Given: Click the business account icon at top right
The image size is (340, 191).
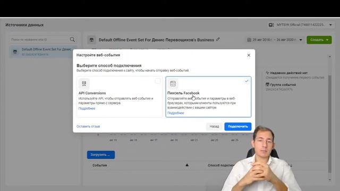Looking at the screenshot, I should point(271,25).
